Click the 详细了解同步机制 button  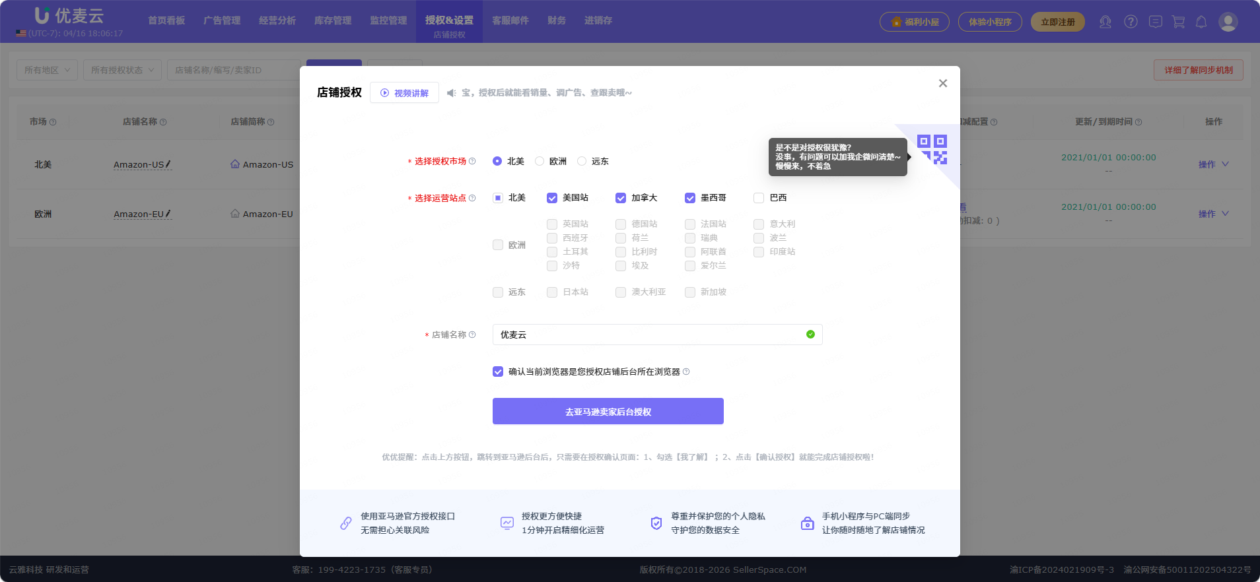[x=1199, y=70]
